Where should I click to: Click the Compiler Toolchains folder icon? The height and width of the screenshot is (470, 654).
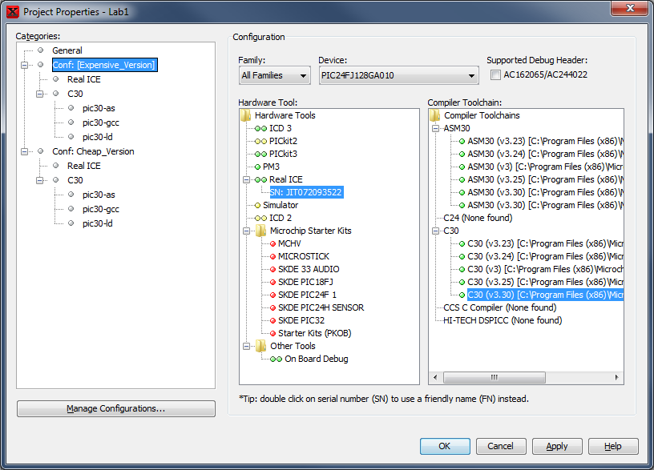[435, 115]
